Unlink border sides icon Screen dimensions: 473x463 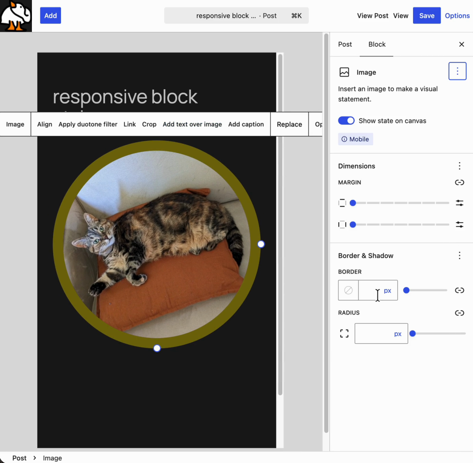[x=460, y=290]
